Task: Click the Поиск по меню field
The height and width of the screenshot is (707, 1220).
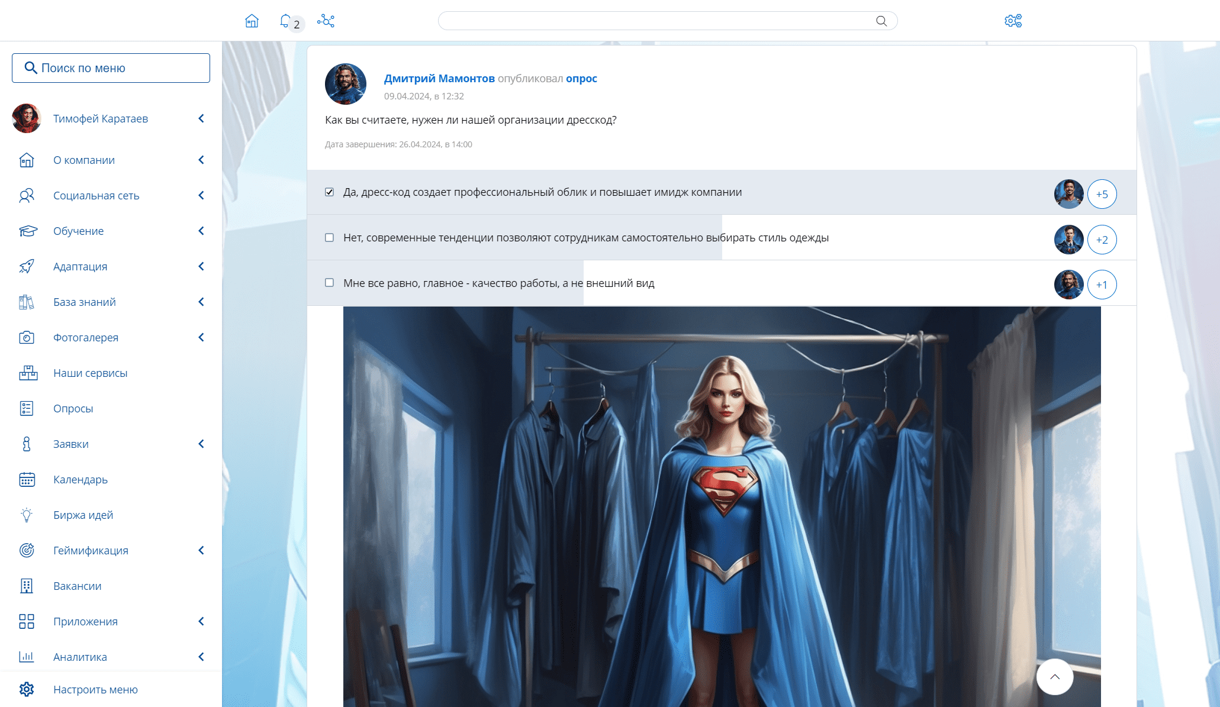Action: point(111,68)
